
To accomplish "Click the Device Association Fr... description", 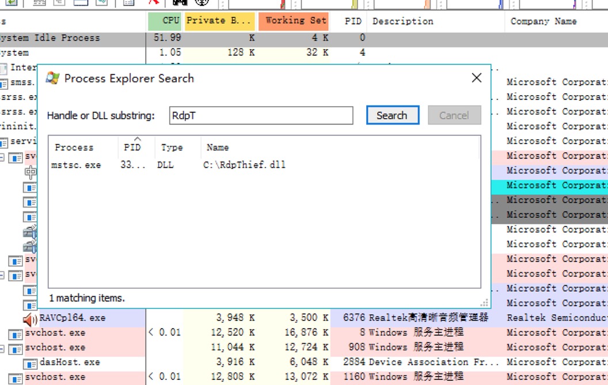I will click(434, 362).
